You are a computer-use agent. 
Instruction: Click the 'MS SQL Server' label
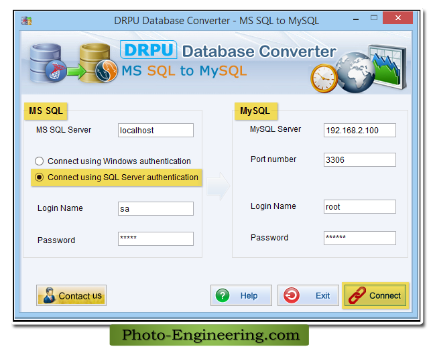tap(64, 130)
